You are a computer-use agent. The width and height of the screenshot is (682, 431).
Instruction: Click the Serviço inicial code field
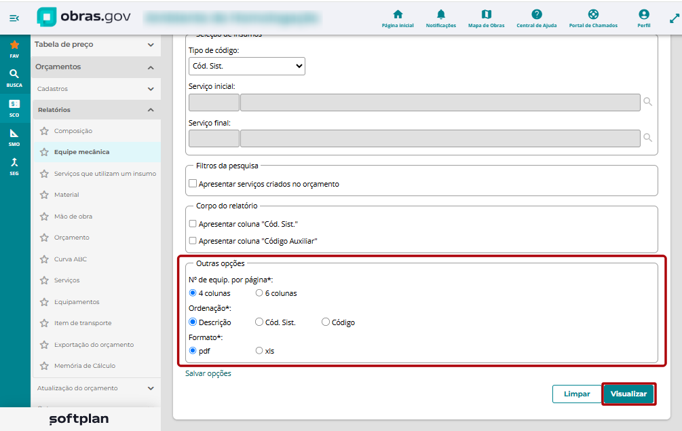(x=214, y=102)
